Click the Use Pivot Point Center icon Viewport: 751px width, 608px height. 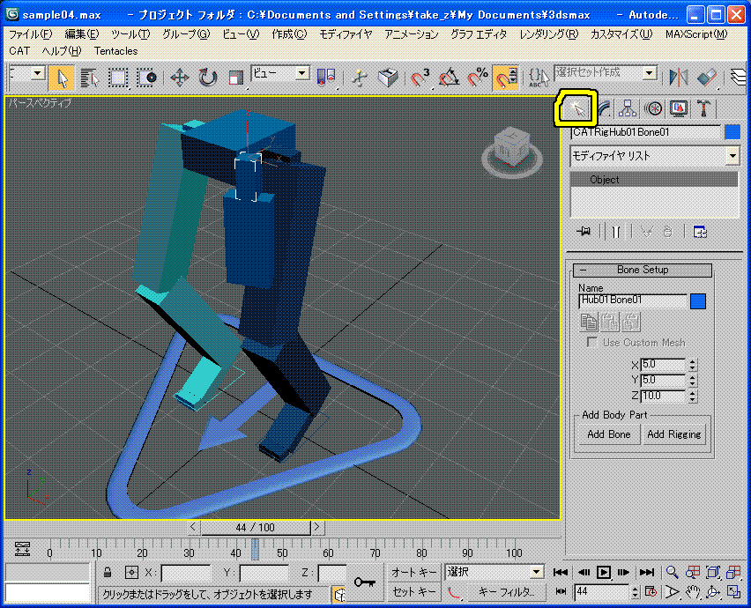point(327,77)
